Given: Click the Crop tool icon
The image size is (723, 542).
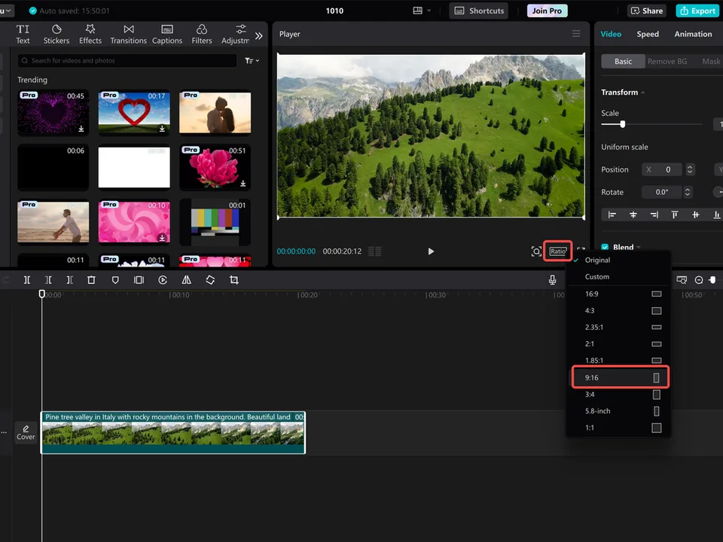Looking at the screenshot, I should (233, 280).
